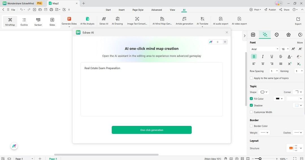Click the mind map topic text field
Viewport: 305px width, 160px height.
click(x=152, y=89)
